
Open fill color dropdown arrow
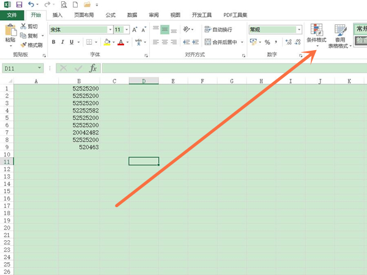click(114, 42)
